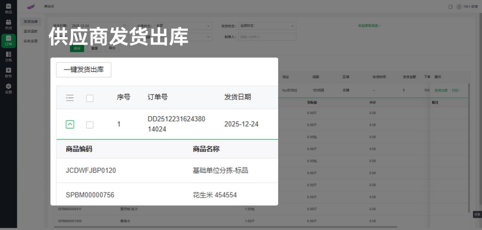Collapse the expanded order row with green chevron
The image size is (482, 230).
(70, 124)
